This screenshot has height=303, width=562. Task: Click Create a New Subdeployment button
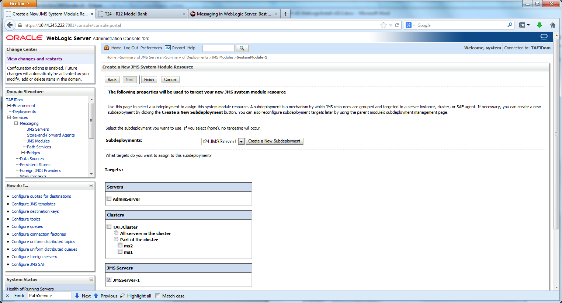[x=274, y=141]
